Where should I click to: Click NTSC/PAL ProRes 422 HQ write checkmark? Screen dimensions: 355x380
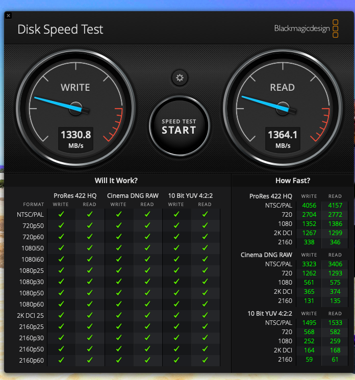click(61, 214)
